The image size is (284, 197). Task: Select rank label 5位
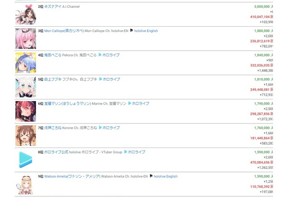[x=41, y=79]
